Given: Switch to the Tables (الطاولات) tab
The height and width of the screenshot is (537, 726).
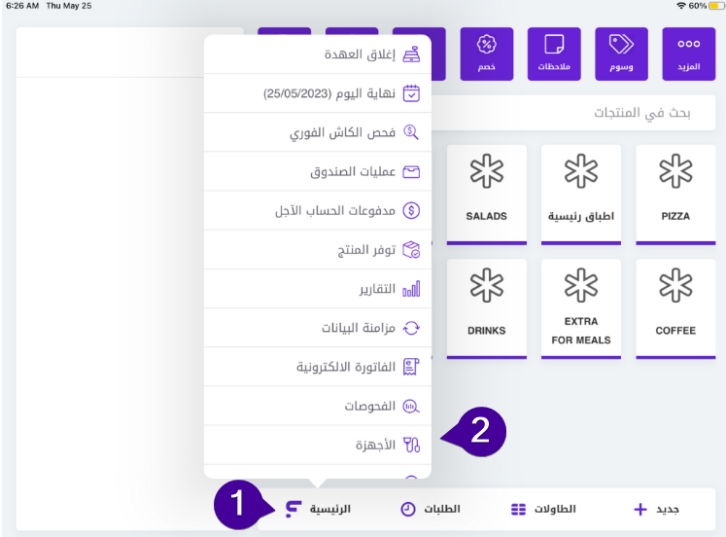Looking at the screenshot, I should coord(543,509).
